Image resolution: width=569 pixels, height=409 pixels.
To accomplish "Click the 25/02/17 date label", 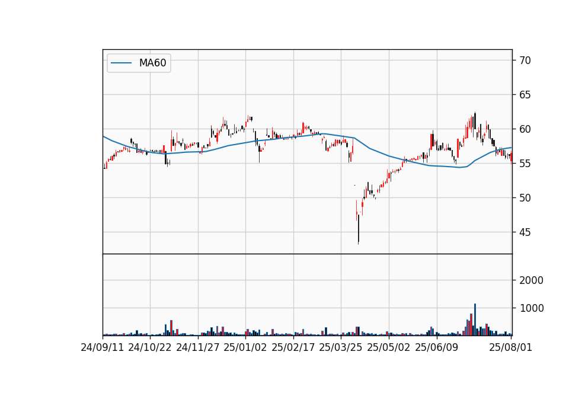I will pos(293,347).
